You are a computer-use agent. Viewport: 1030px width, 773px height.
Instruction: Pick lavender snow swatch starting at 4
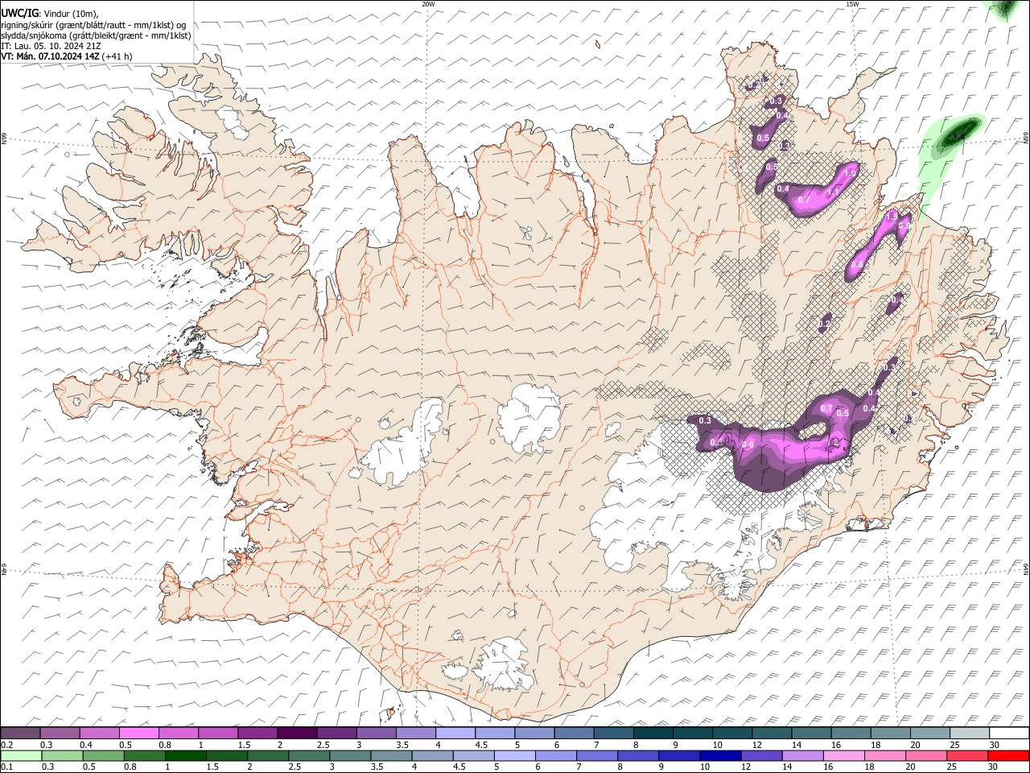click(x=455, y=733)
